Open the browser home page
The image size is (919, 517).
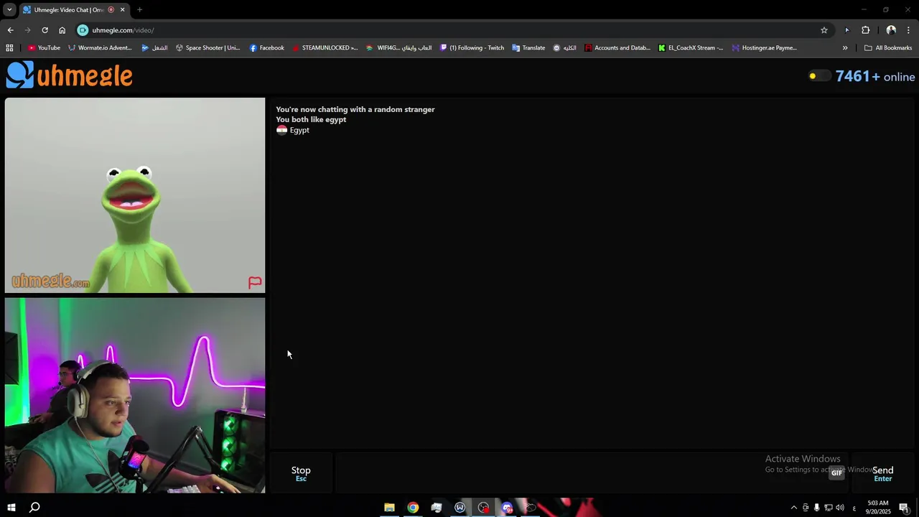click(x=62, y=30)
